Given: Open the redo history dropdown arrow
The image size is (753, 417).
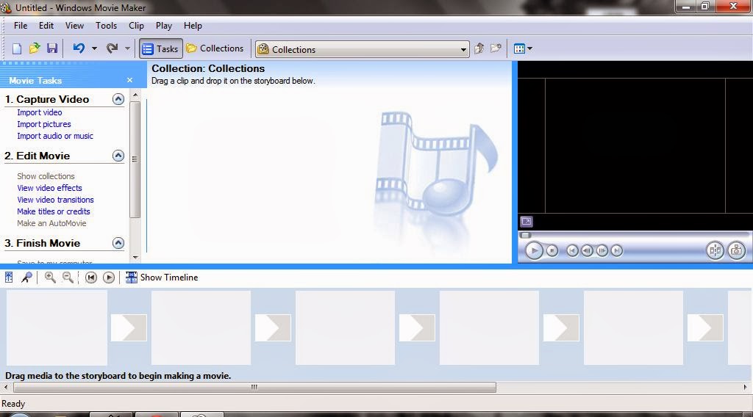Looking at the screenshot, I should pyautogui.click(x=127, y=48).
